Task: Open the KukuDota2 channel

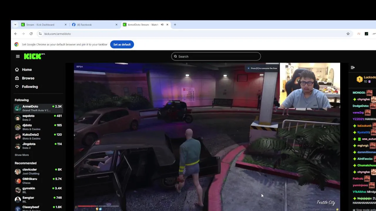Action: tap(38, 136)
